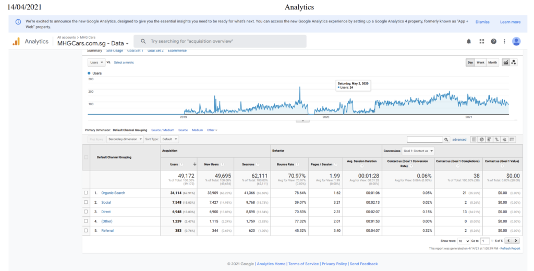Select the line chart view icon
The height and width of the screenshot is (271, 534).
click(x=505, y=62)
